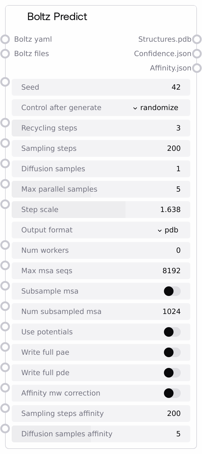Click the Recycling steps input connector
Image resolution: width=202 pixels, height=454 pixels.
5,123
